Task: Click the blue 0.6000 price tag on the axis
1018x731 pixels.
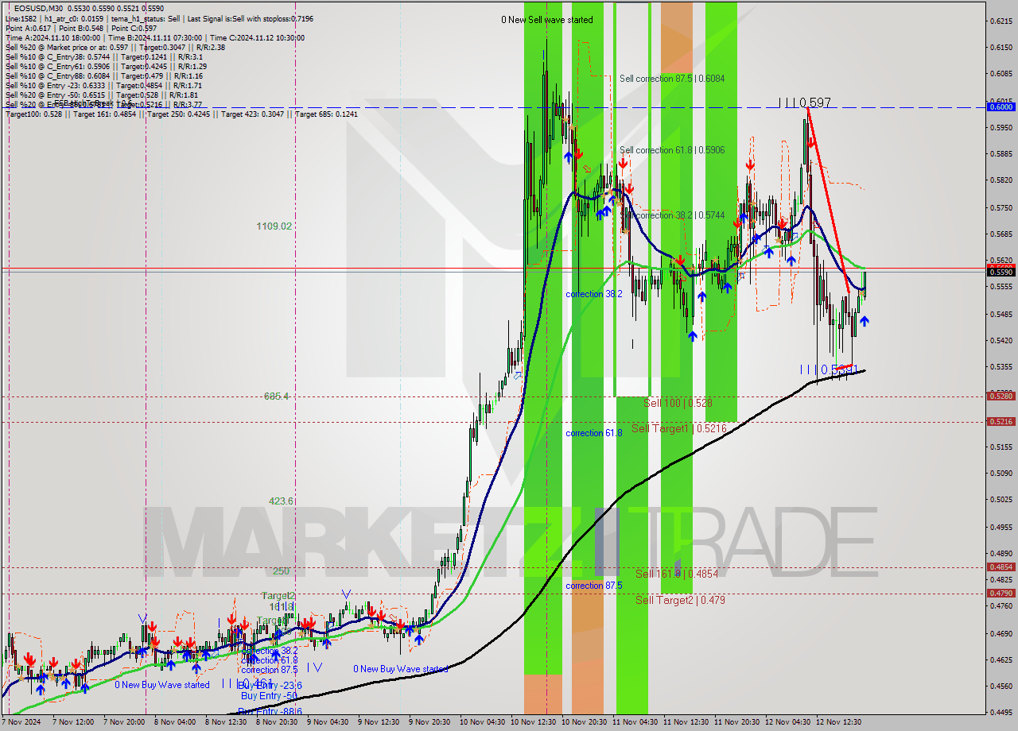Action: (1001, 106)
